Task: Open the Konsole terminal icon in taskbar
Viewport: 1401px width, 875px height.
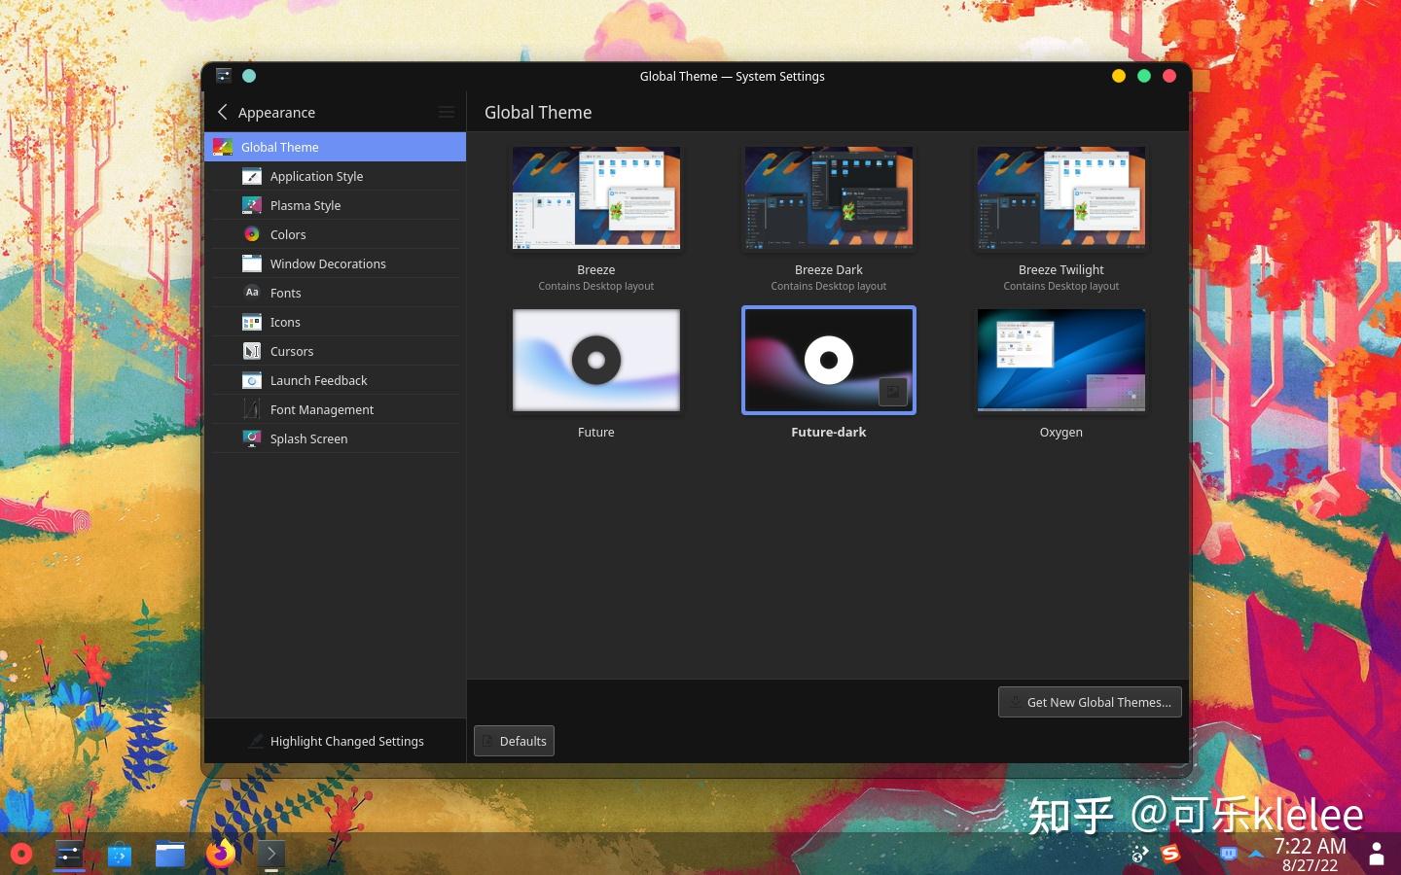Action: point(271,855)
